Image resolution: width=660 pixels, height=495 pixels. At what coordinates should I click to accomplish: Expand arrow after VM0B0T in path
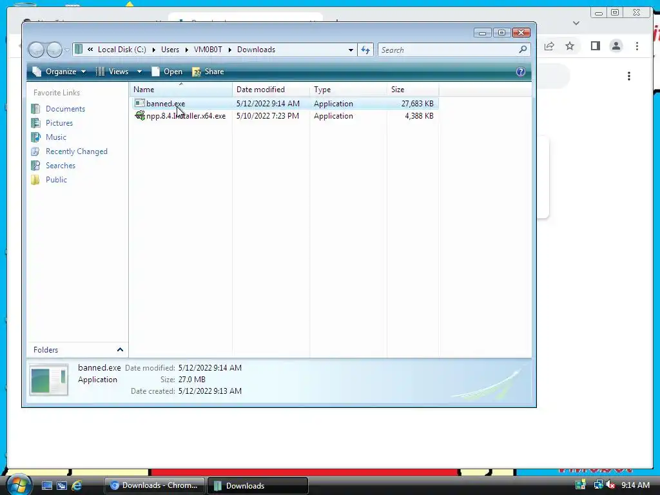tap(230, 50)
